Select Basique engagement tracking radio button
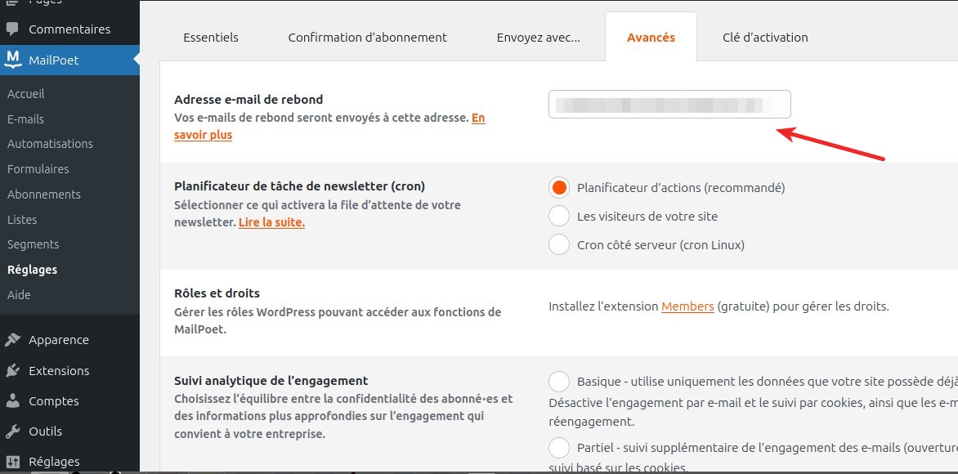Image resolution: width=958 pixels, height=474 pixels. click(559, 382)
